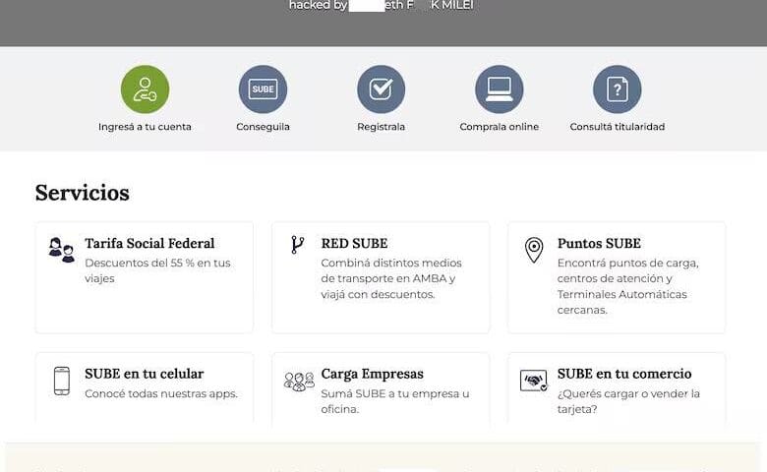Screen dimensions: 767x472
Task: Click the Comprala online laptop icon
Action: [x=499, y=89]
